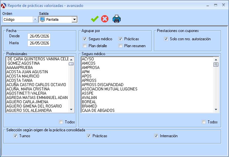Select AVALIAN insurance
Screen dimensions: 229x157
pyautogui.click(x=147, y=98)
